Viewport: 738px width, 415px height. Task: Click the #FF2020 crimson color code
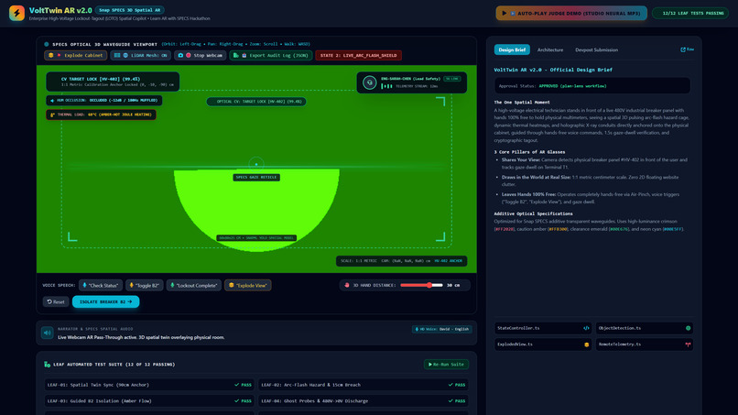505,229
